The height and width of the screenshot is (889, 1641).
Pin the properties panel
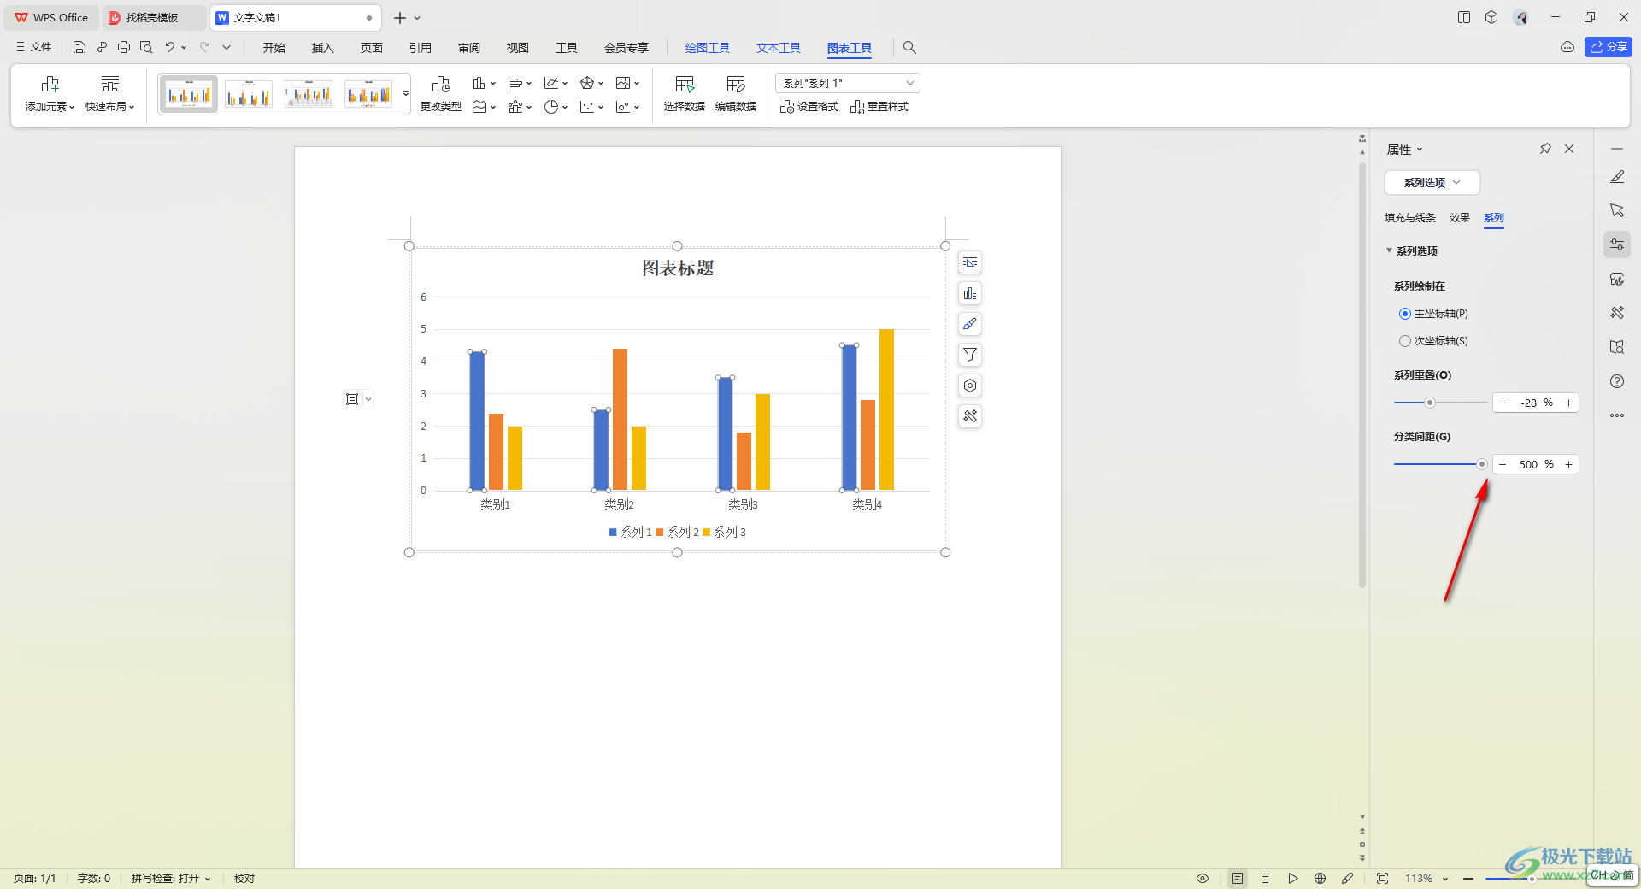point(1545,149)
